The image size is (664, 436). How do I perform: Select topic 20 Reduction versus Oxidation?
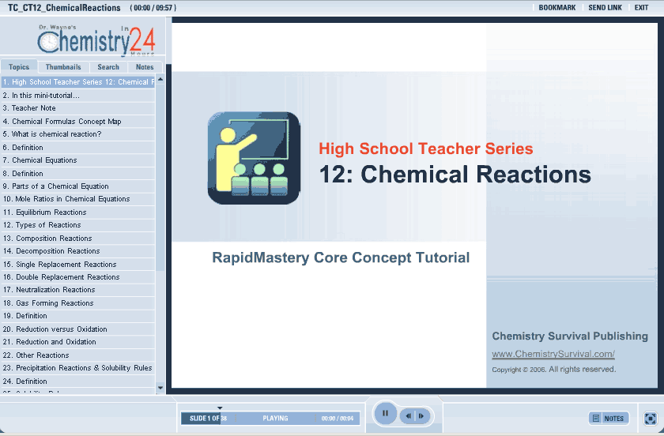click(59, 329)
